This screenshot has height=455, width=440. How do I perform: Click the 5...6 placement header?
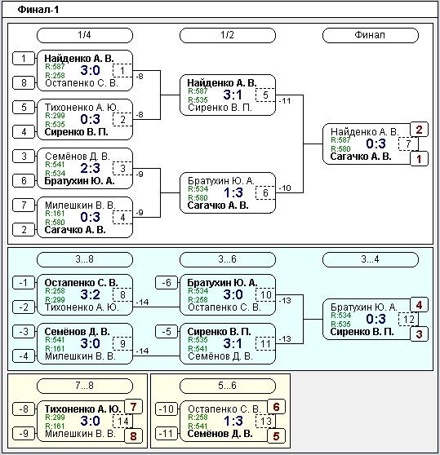point(228,386)
